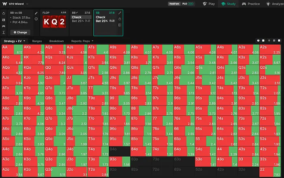Click the lock icon in the SB panel
Image resolution: width=284 pixels, height=178 pixels.
120,19
